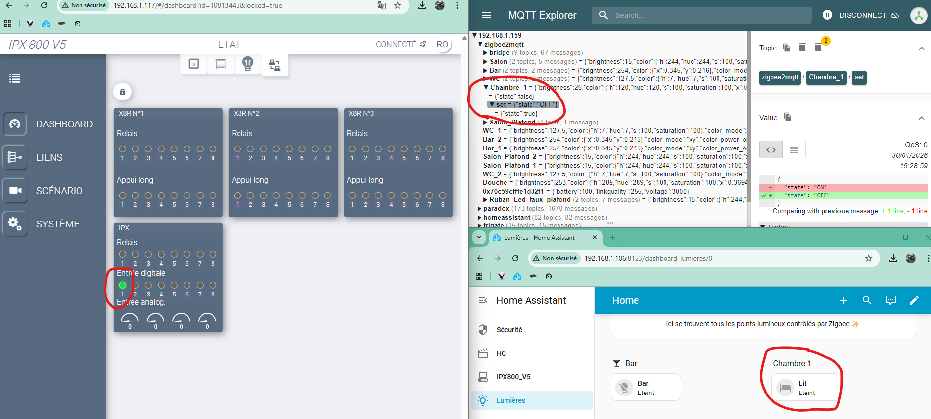The image size is (931, 419).
Task: Open the lightbulb tab icon in ETAT
Action: click(248, 64)
